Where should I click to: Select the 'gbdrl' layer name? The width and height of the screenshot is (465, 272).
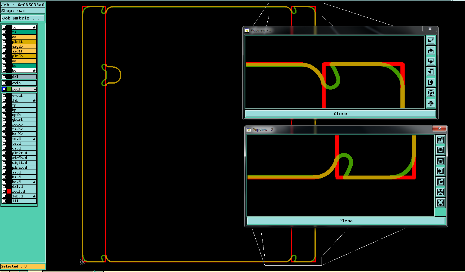point(24,120)
